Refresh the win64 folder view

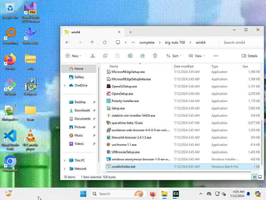pos(105,42)
